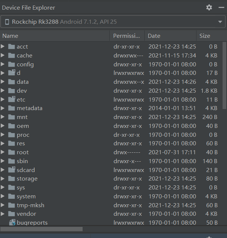Expand the proc folder
This screenshot has width=227, height=238.
pyautogui.click(x=3, y=135)
